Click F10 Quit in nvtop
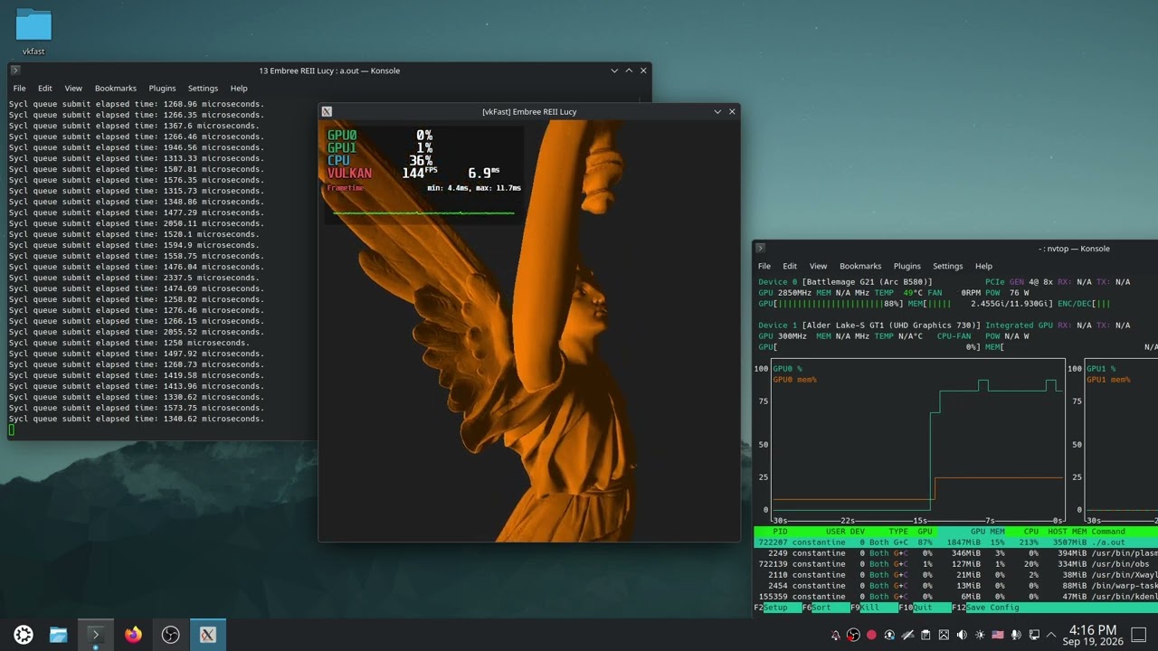This screenshot has width=1158, height=651. click(x=925, y=608)
